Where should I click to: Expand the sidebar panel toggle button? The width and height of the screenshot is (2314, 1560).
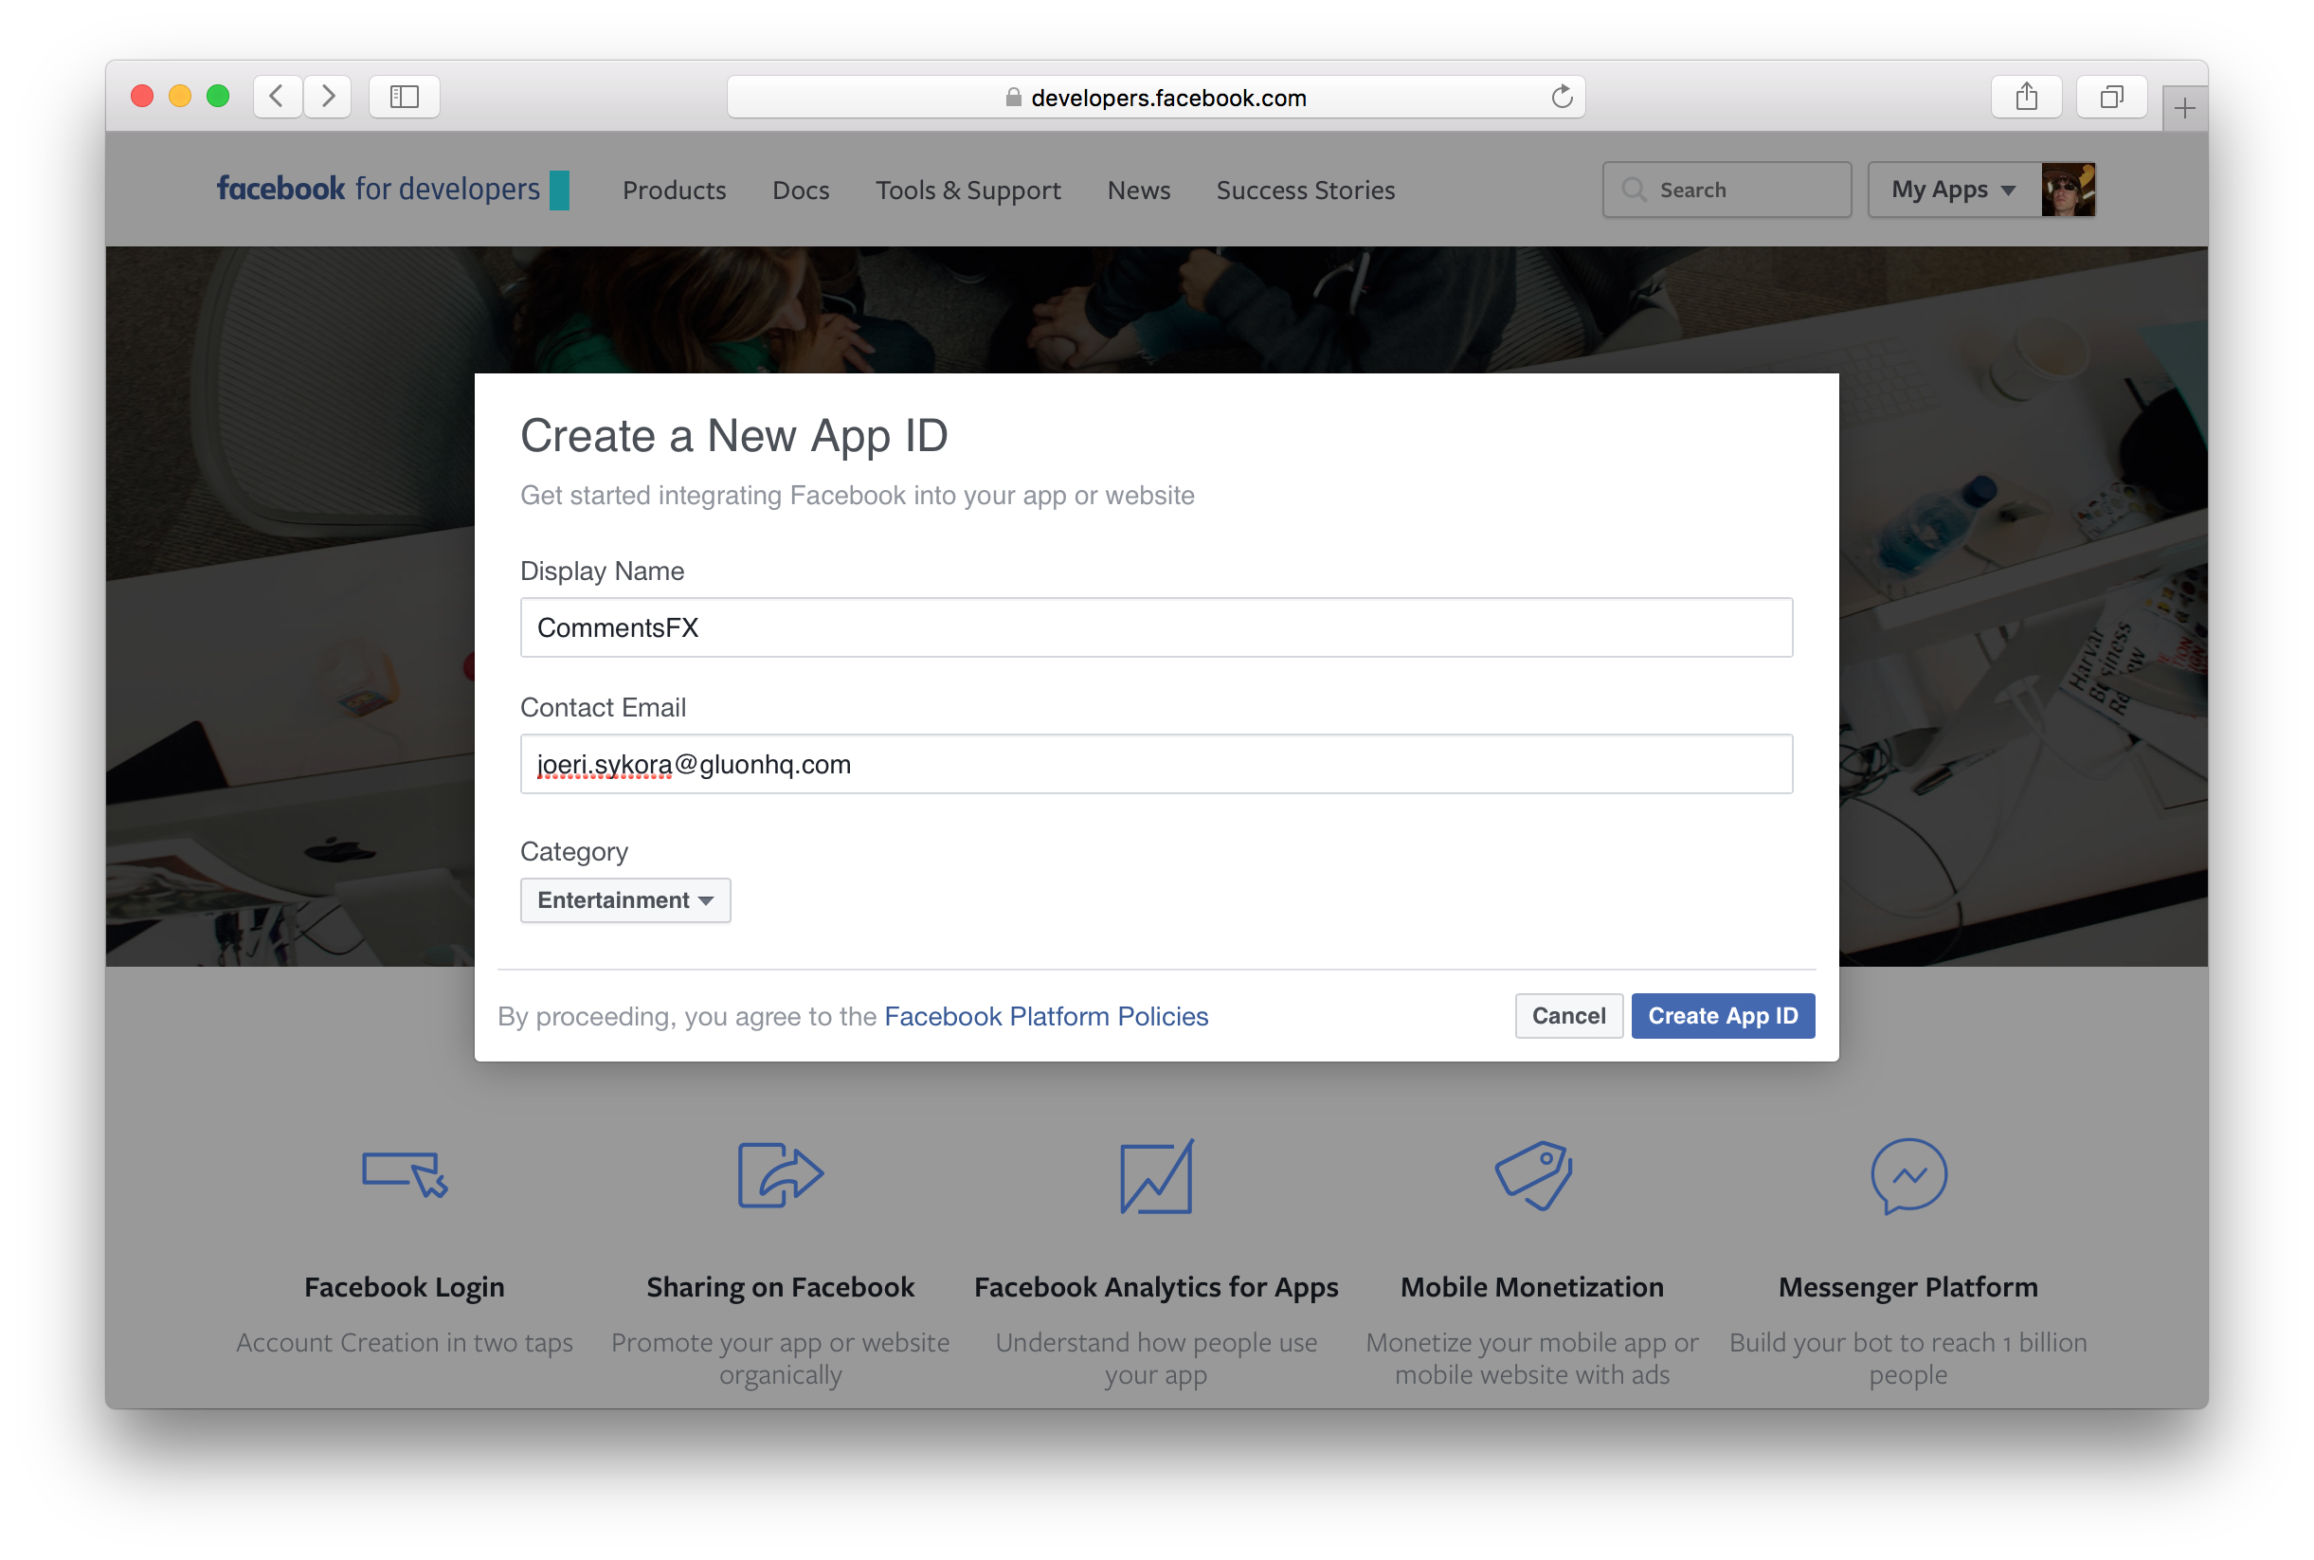click(x=402, y=94)
